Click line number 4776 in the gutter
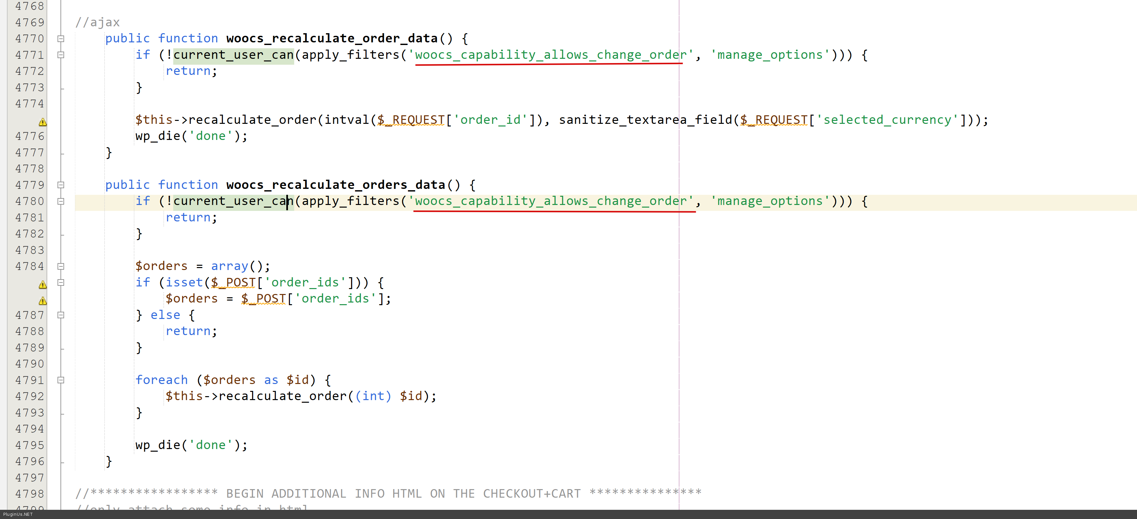Viewport: 1137px width, 519px height. 30,136
